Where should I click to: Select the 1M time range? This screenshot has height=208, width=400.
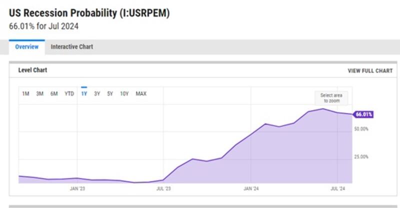tap(25, 93)
